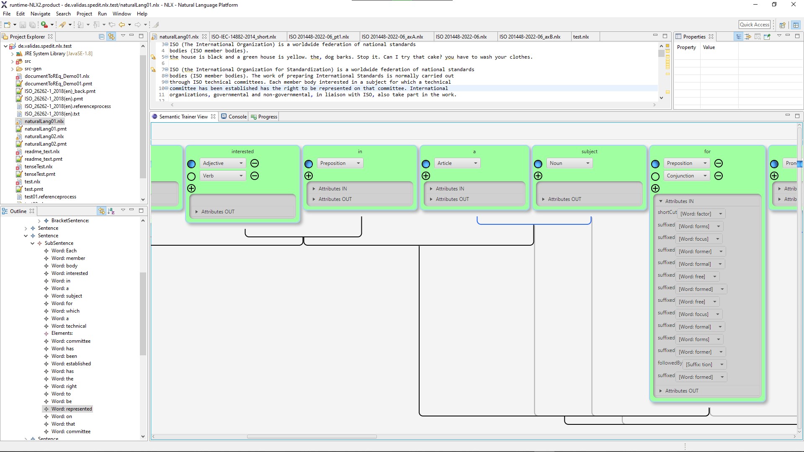Open the Article dropdown under 'a'
The height and width of the screenshot is (452, 804).
click(457, 163)
